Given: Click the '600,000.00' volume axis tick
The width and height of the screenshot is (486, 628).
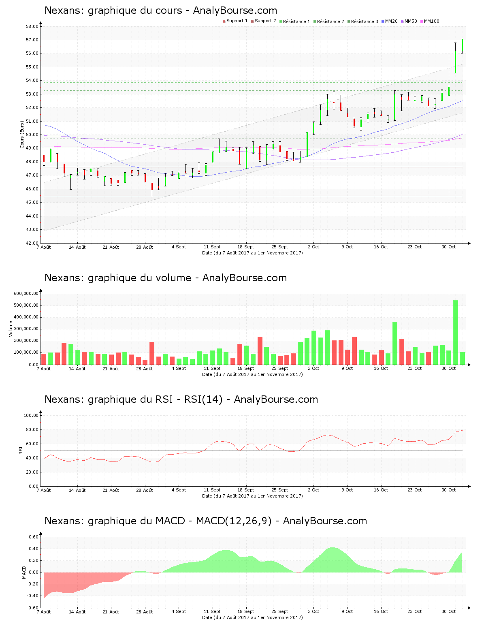Looking at the screenshot, I should pyautogui.click(x=26, y=293).
